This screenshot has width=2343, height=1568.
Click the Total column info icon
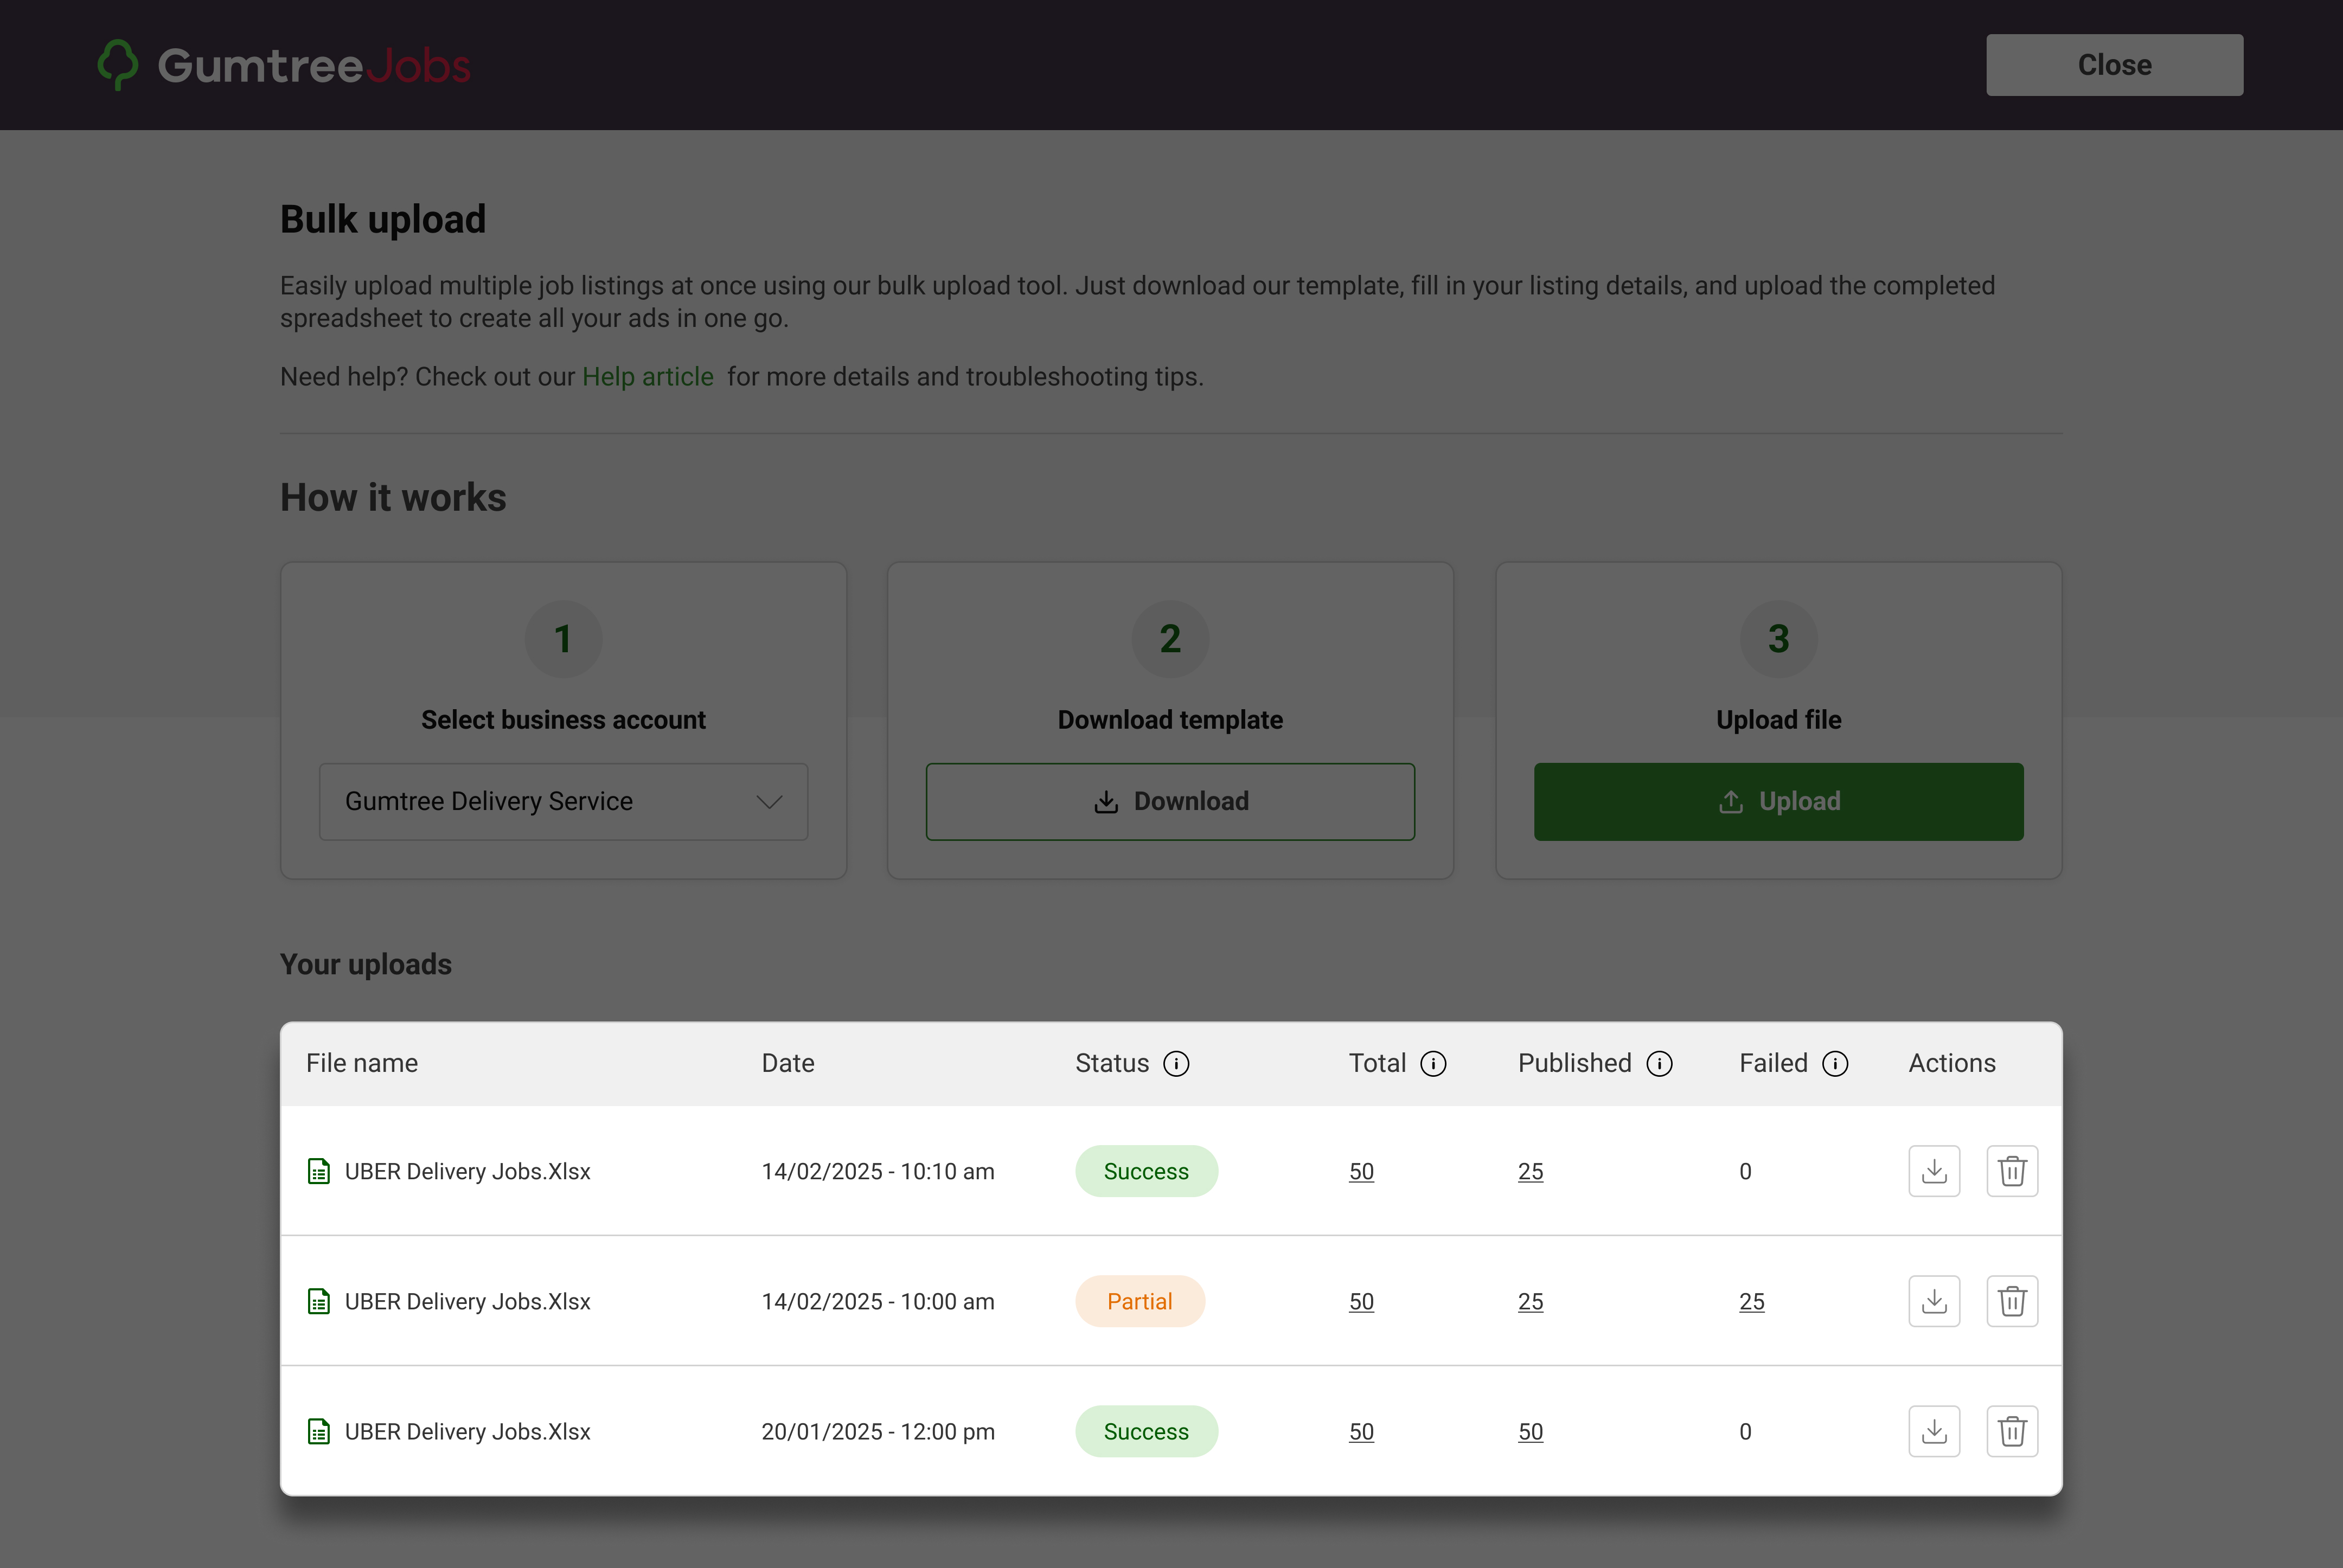(1433, 1064)
